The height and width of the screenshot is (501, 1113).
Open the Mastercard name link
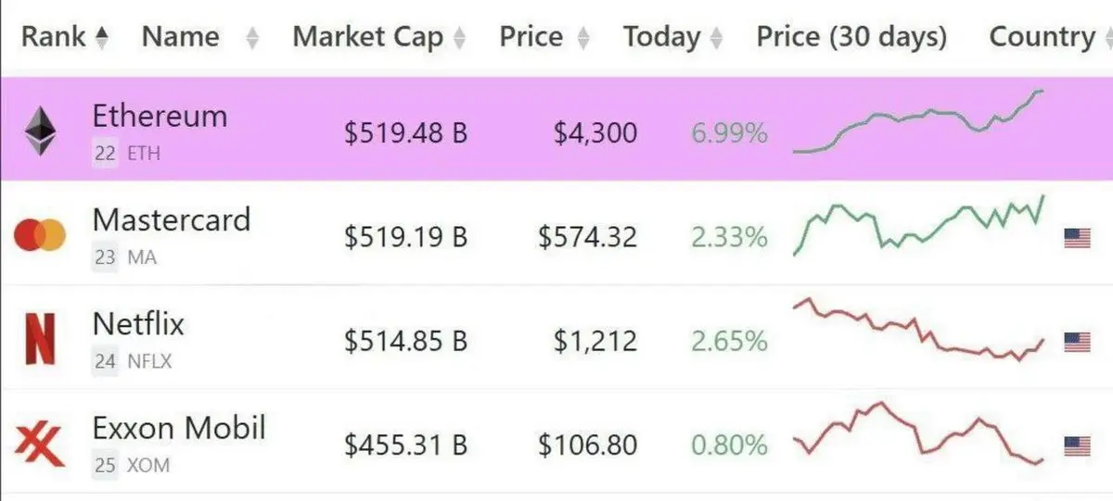172,219
